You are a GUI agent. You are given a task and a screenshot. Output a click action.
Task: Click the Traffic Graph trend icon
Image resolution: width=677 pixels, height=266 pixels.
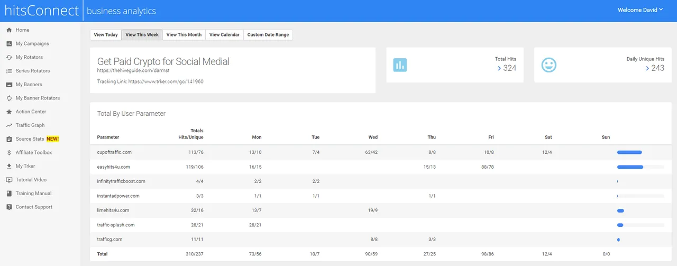9,125
